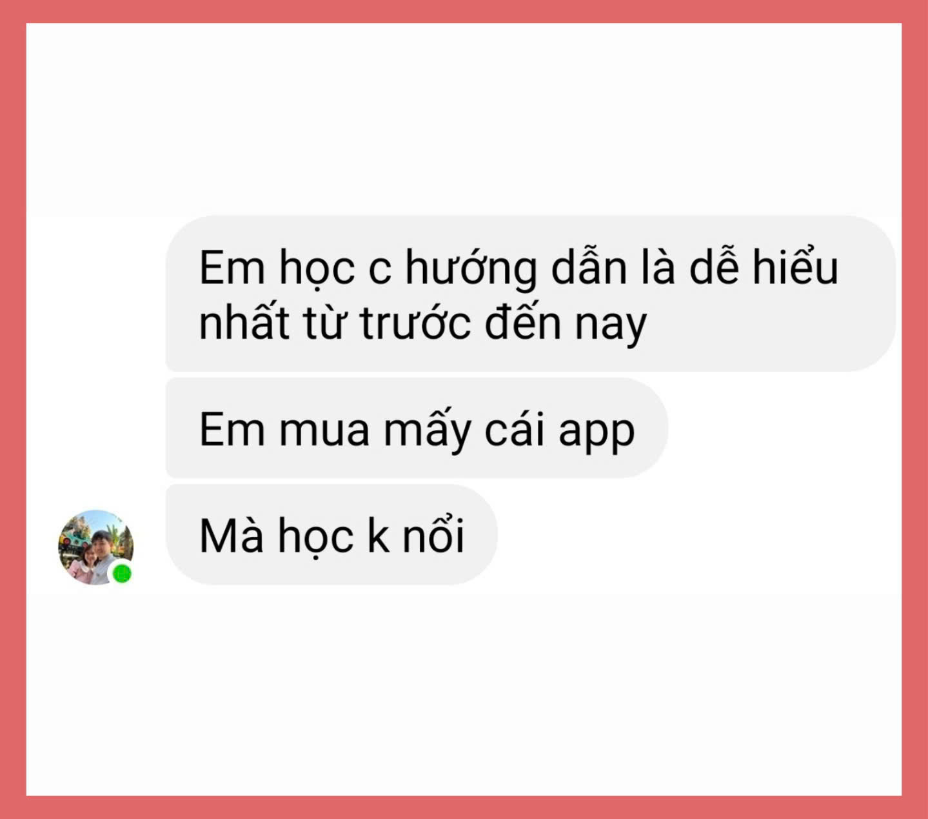The image size is (928, 819).
Task: Click the message starting 'Em học c hướng dẫn'
Action: (531, 294)
